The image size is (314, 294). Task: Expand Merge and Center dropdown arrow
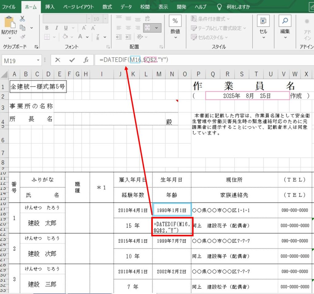(157, 28)
